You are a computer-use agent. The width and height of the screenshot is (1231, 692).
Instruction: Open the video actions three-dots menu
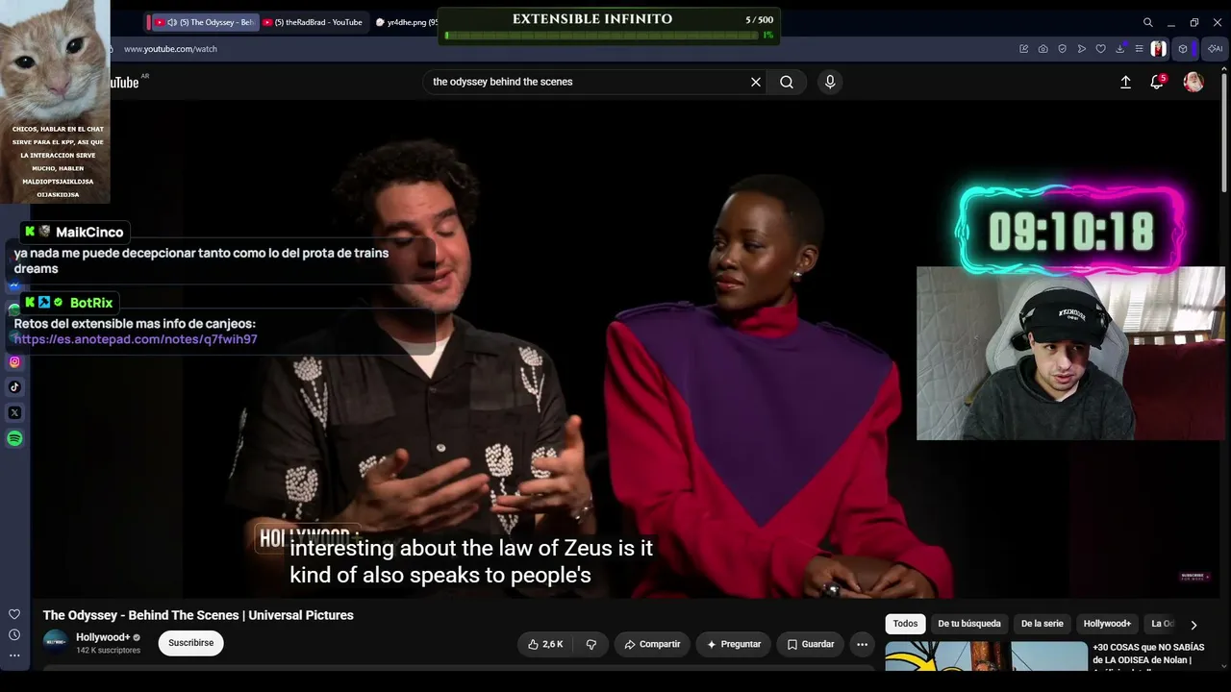click(x=863, y=644)
